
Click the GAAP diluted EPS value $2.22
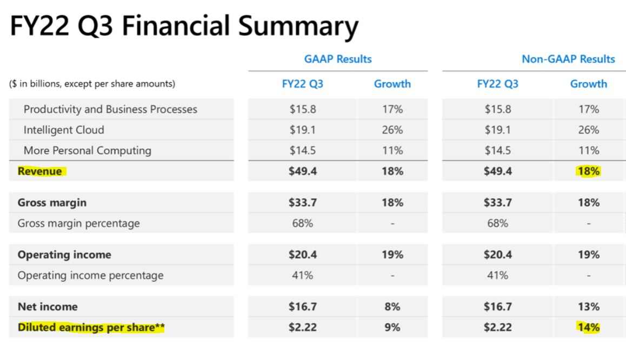coord(303,327)
